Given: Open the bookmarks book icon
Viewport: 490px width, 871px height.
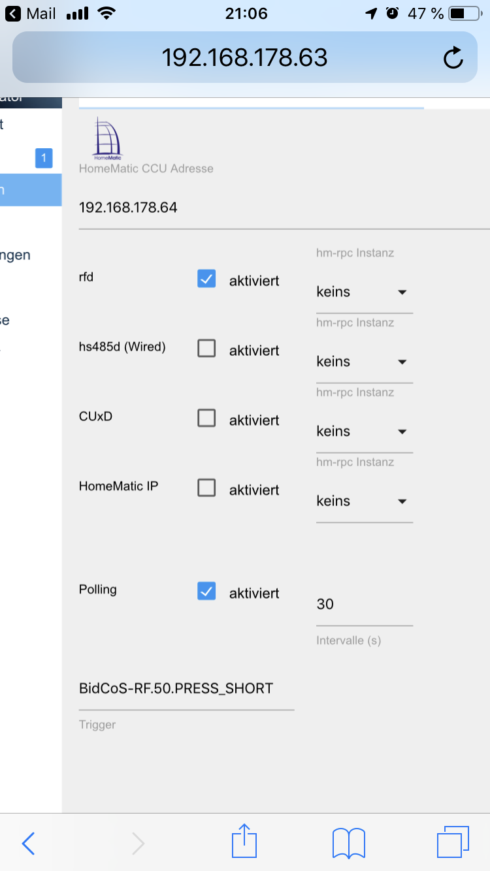Looking at the screenshot, I should tap(348, 843).
